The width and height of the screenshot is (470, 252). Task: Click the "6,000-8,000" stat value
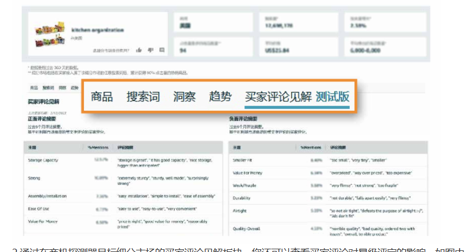click(365, 50)
